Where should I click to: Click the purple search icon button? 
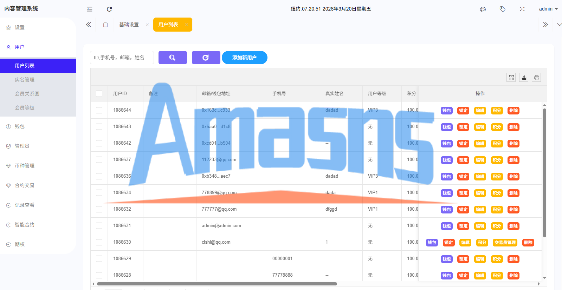(x=173, y=58)
